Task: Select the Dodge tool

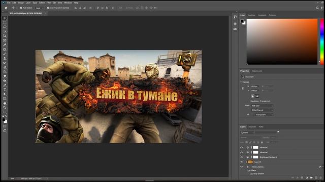Action: click(5, 81)
